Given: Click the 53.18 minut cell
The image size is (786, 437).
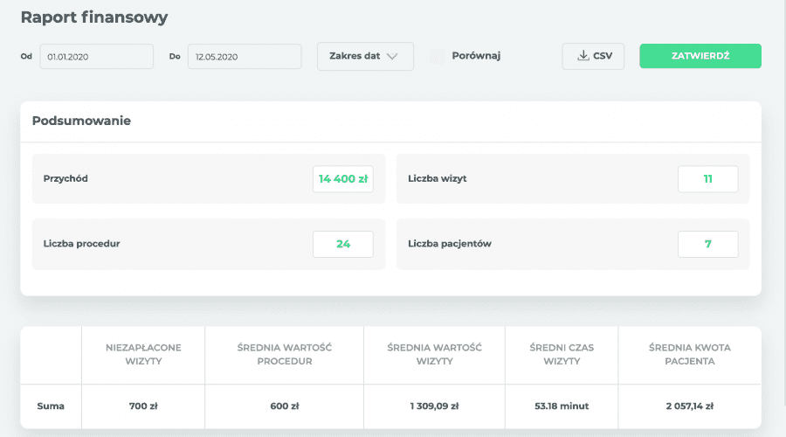Looking at the screenshot, I should pos(561,406).
